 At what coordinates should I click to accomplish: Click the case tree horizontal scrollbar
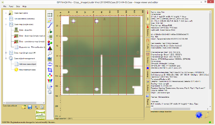point(21,103)
